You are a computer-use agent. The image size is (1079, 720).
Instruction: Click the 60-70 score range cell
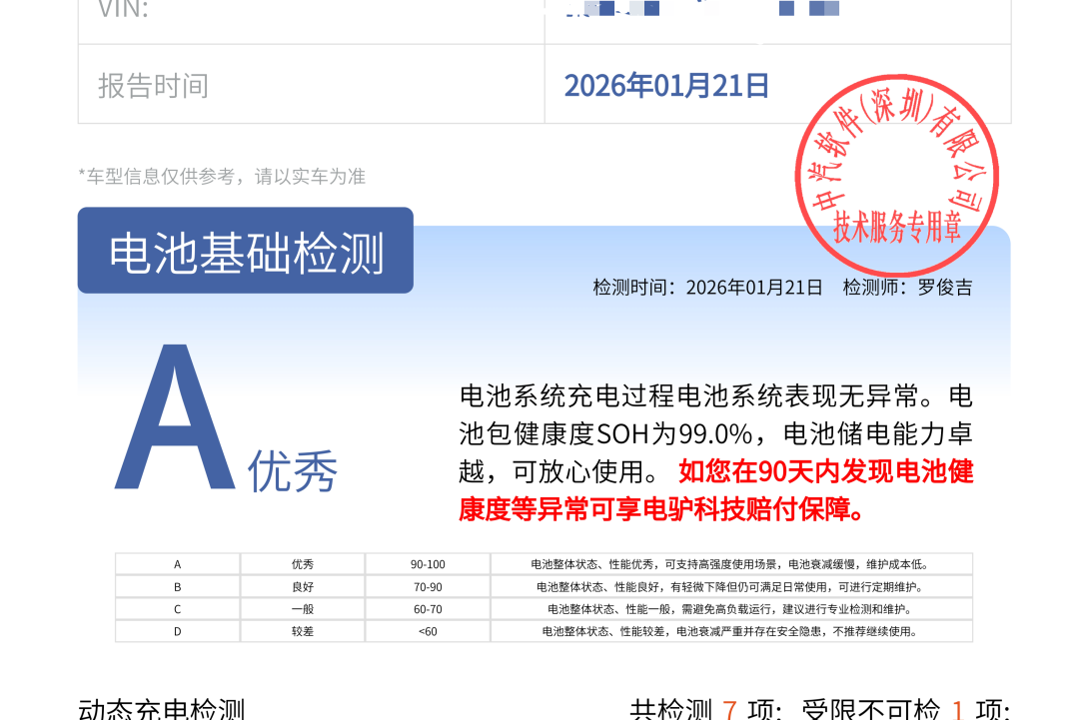click(x=428, y=609)
